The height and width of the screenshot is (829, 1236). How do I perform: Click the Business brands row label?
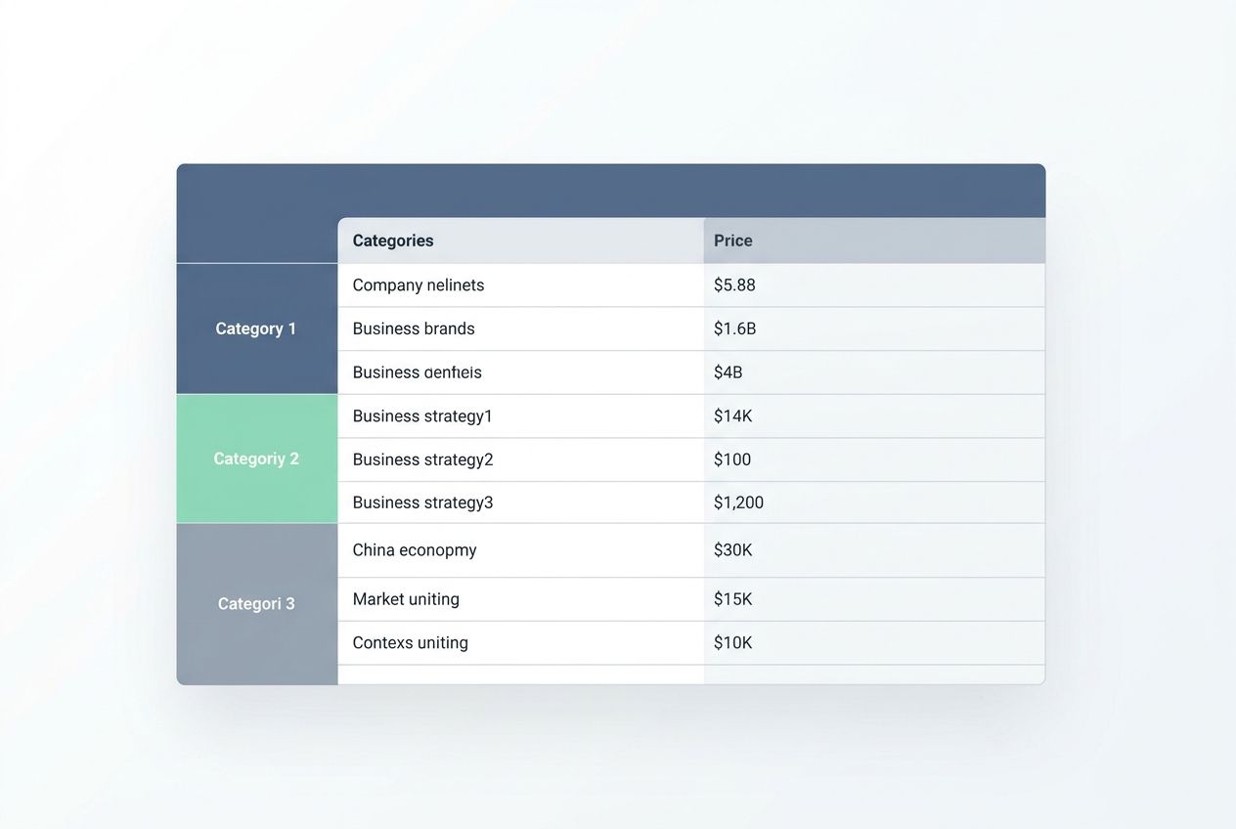point(413,327)
